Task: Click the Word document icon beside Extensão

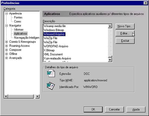Action: point(51,73)
